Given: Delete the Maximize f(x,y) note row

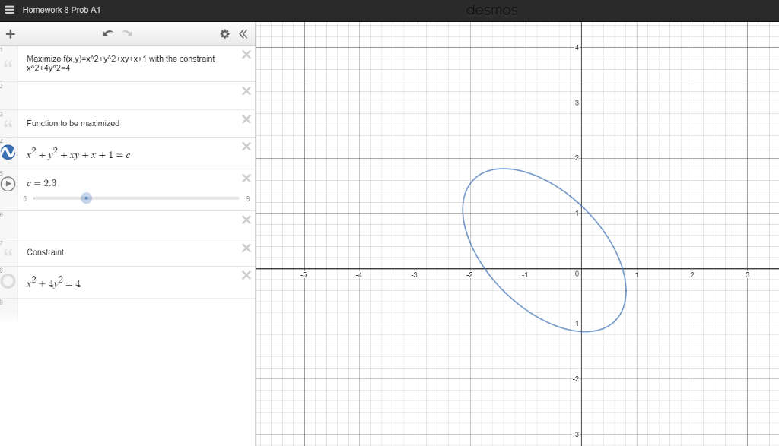Looking at the screenshot, I should [246, 55].
